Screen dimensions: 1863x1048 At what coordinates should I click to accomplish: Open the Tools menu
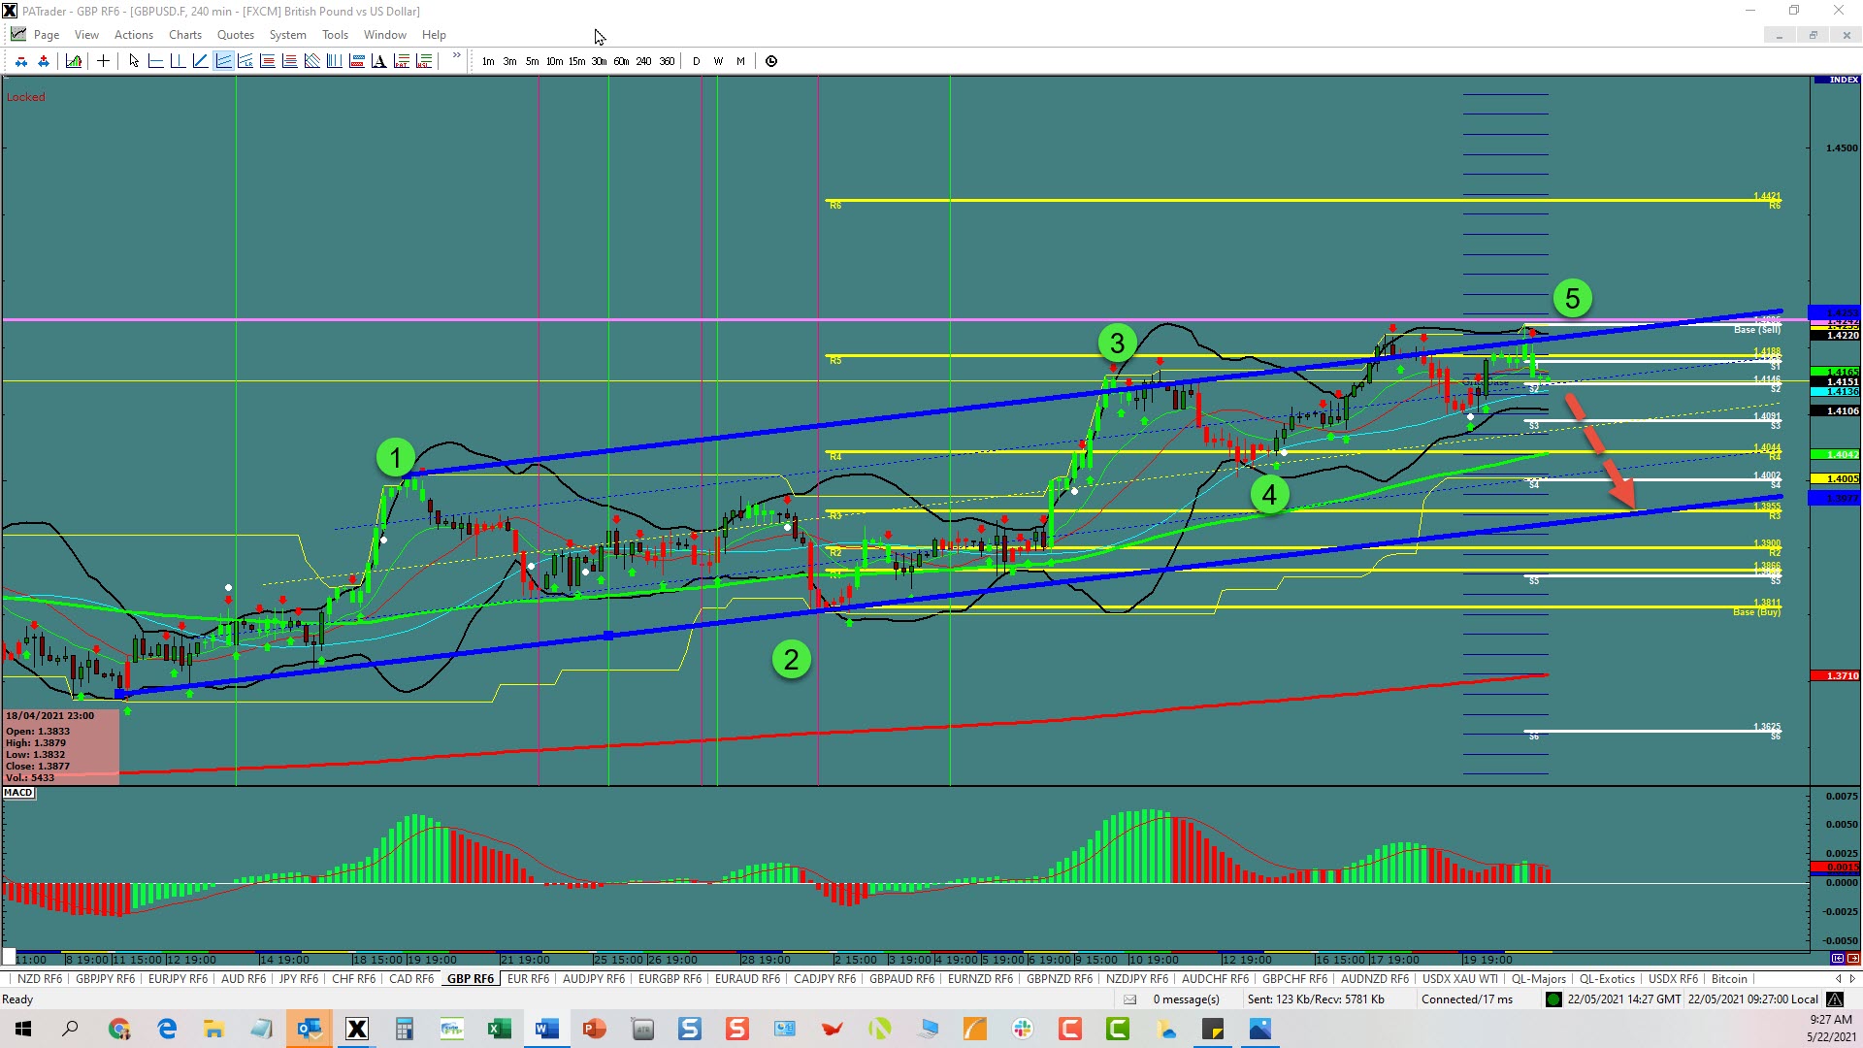pyautogui.click(x=335, y=35)
